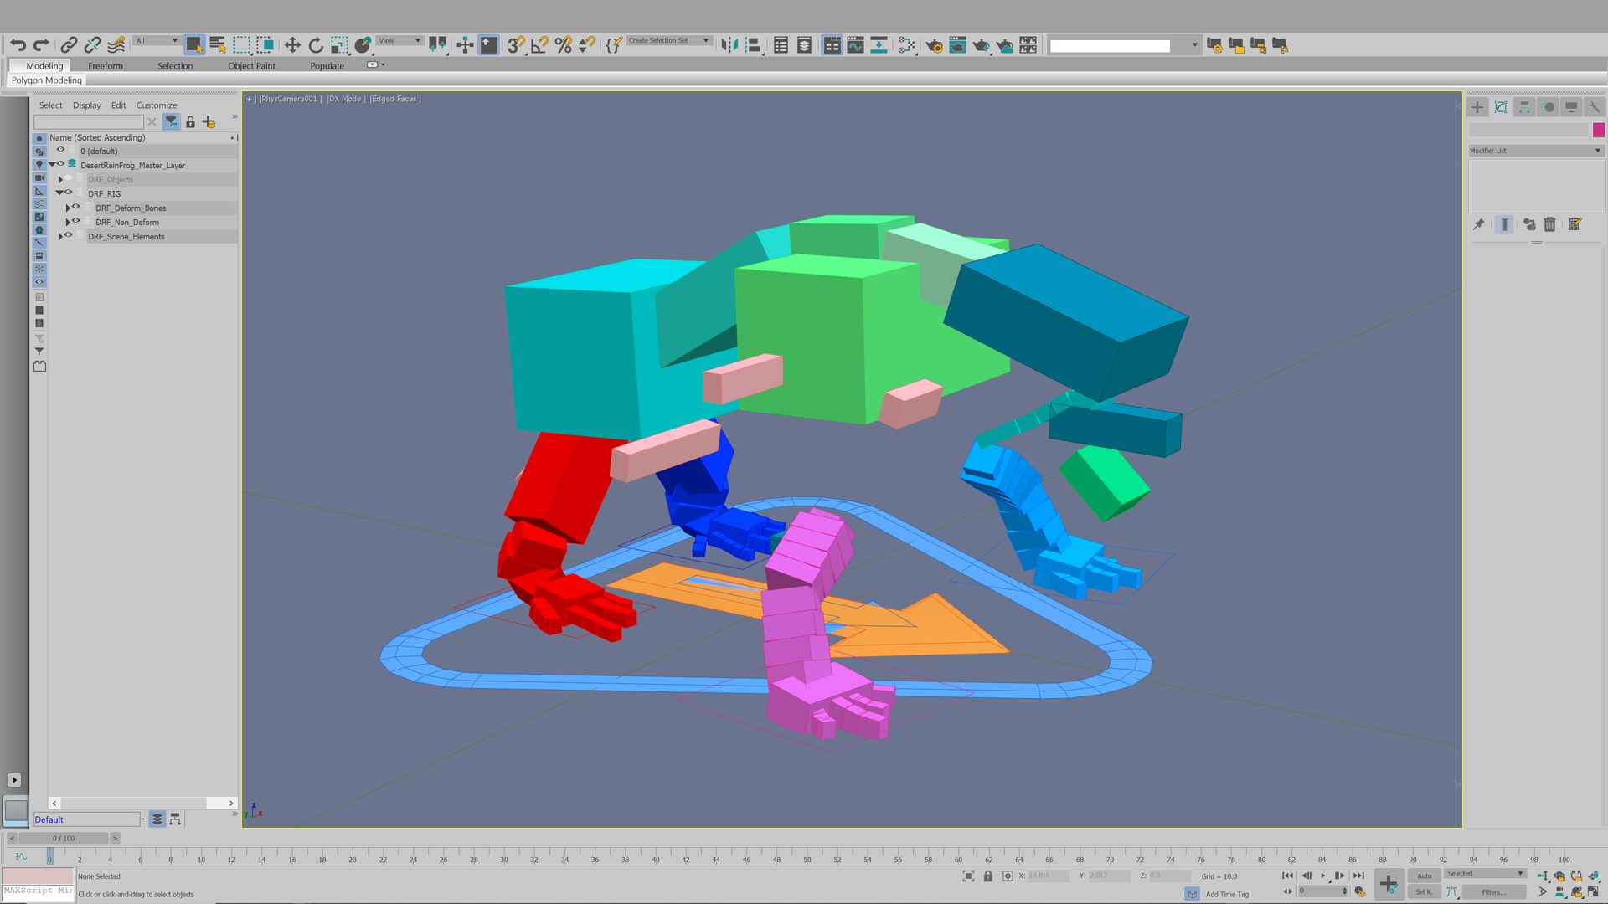Screen dimensions: 1608x904
Task: Toggle eye of DRF_Scene_Elements layer
Action: click(x=69, y=236)
